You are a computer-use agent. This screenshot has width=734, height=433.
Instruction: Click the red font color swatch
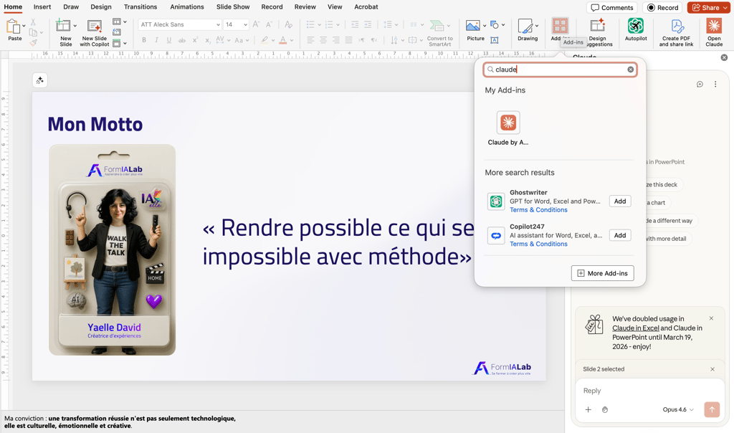pyautogui.click(x=282, y=40)
